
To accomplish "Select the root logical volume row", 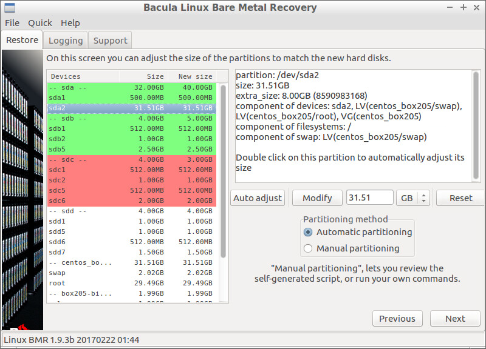I will [x=132, y=283].
